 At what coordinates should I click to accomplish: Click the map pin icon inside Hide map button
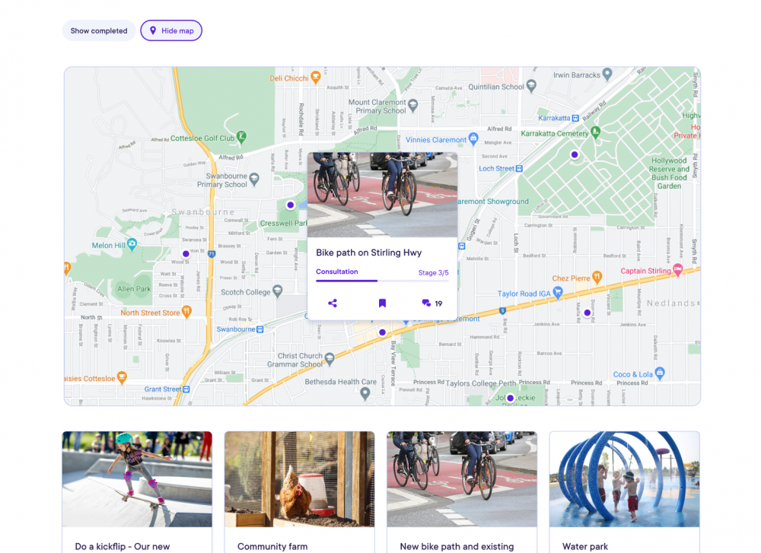pyautogui.click(x=154, y=30)
